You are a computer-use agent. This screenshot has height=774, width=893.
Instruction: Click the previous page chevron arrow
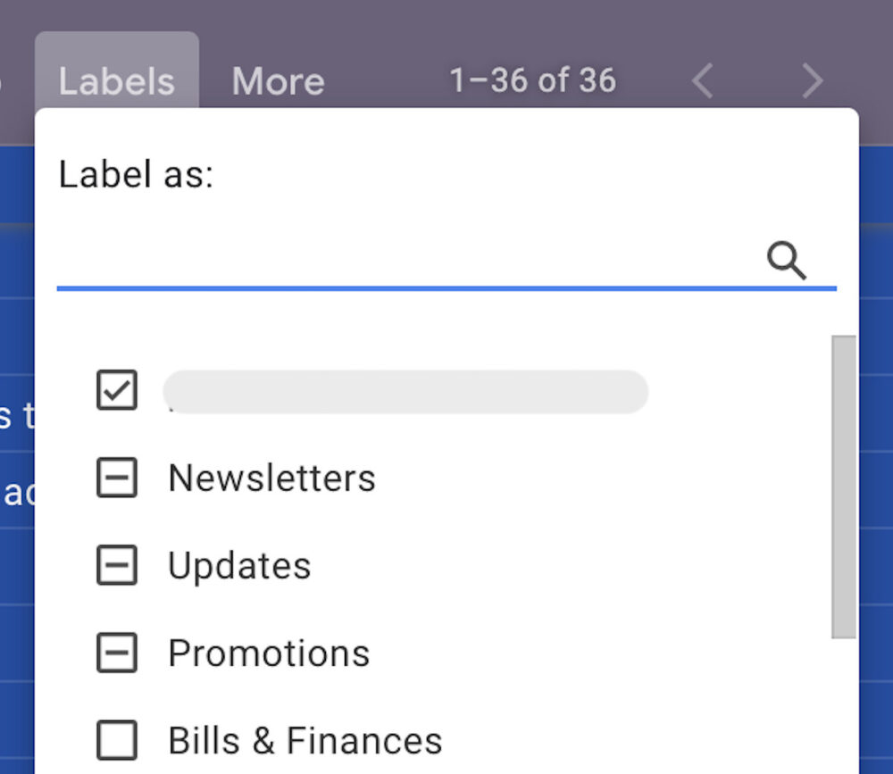point(703,81)
